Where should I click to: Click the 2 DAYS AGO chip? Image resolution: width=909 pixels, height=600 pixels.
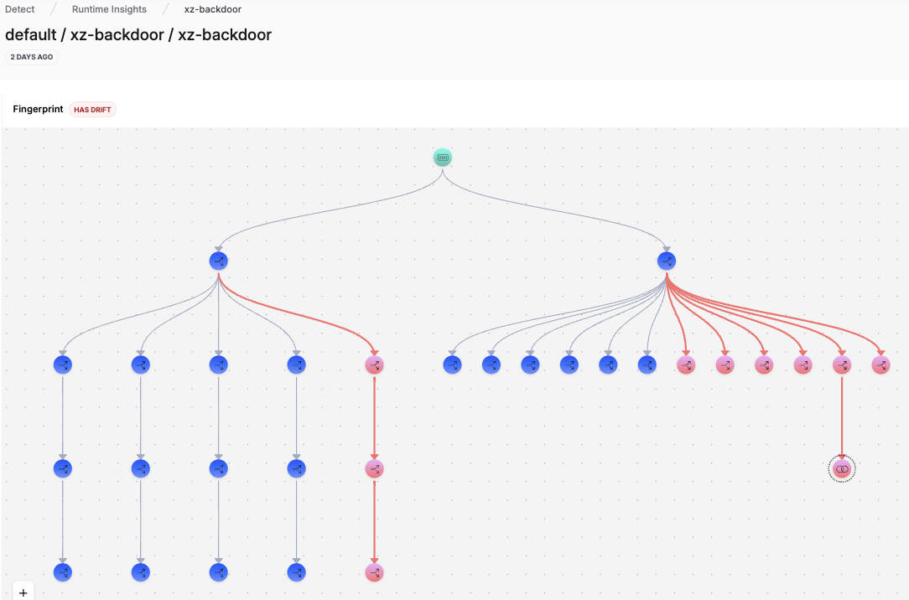(x=31, y=56)
